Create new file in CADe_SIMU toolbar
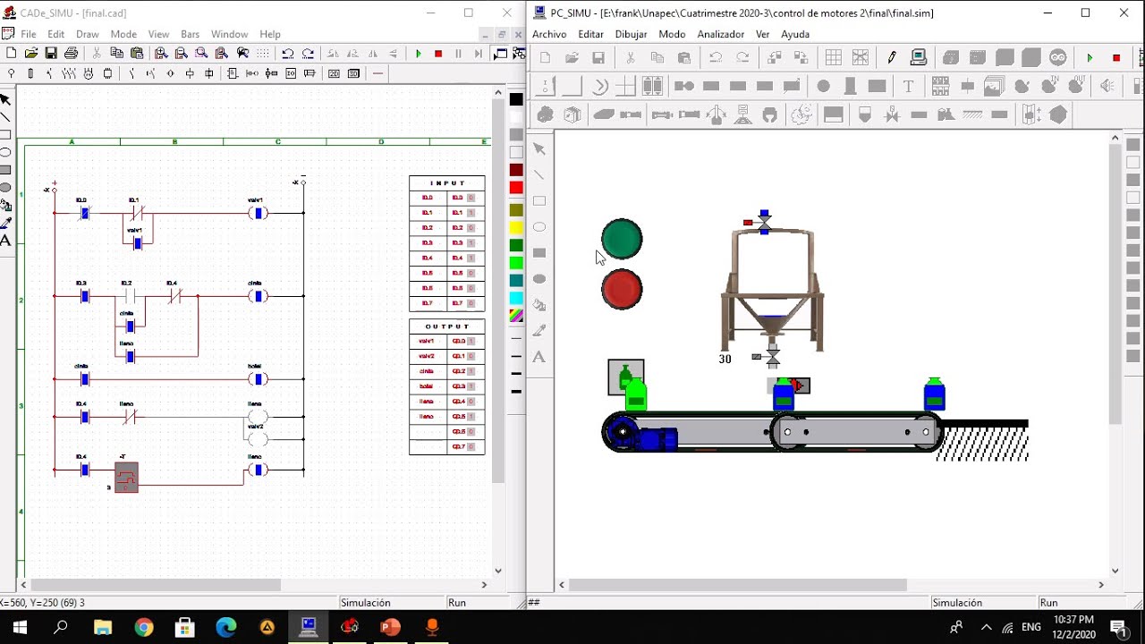 pyautogui.click(x=11, y=54)
